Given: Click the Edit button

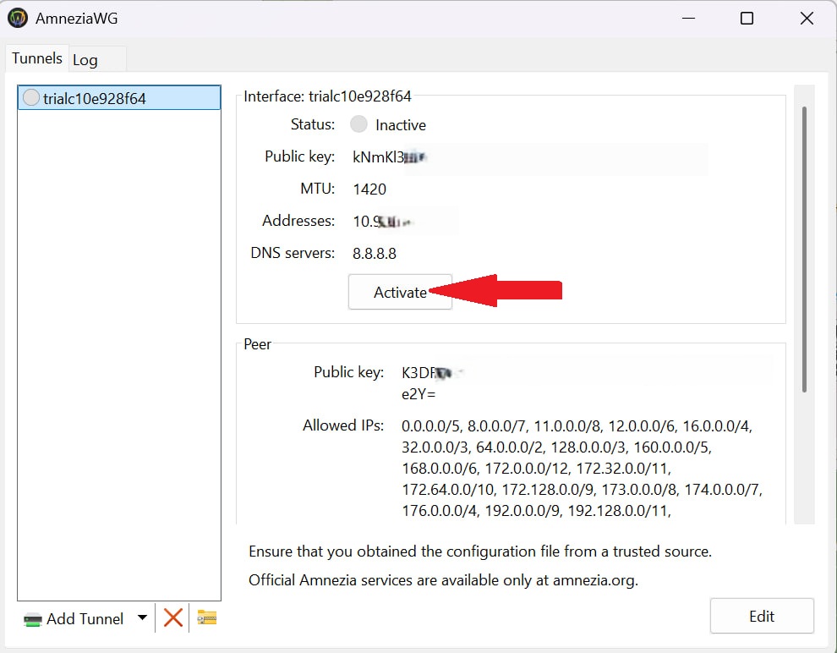Looking at the screenshot, I should click(762, 616).
